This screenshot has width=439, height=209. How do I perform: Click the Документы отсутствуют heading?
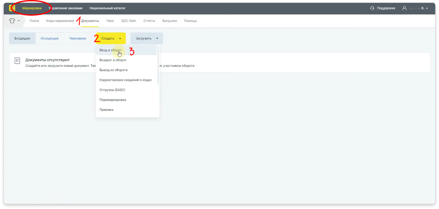click(x=47, y=60)
